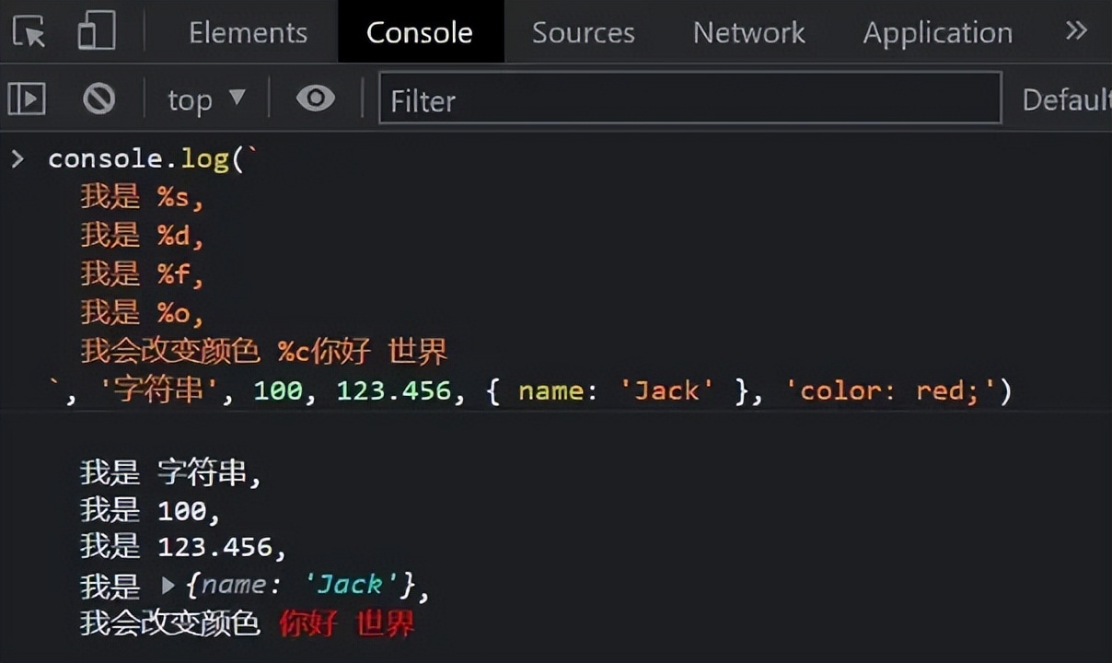Select the red 你好 世界 output text
Image resolution: width=1112 pixels, height=663 pixels.
347,623
